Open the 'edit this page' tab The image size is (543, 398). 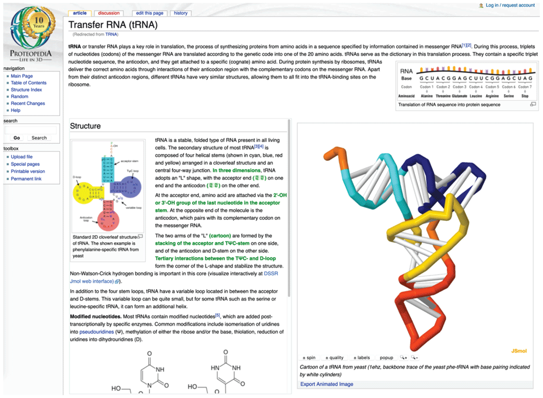(x=150, y=13)
